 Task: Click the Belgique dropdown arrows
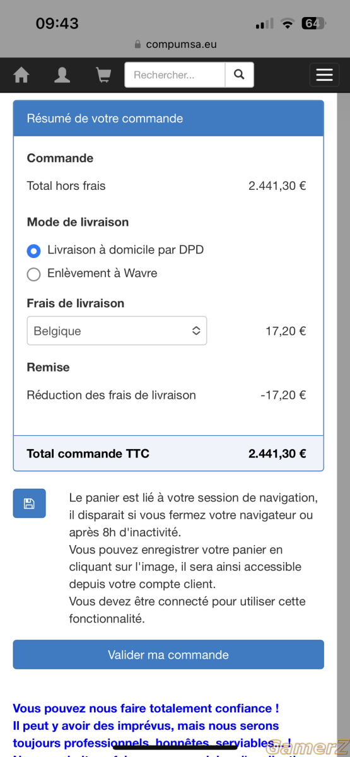[196, 331]
